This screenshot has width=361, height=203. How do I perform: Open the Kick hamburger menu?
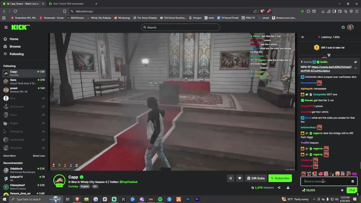click(6, 27)
